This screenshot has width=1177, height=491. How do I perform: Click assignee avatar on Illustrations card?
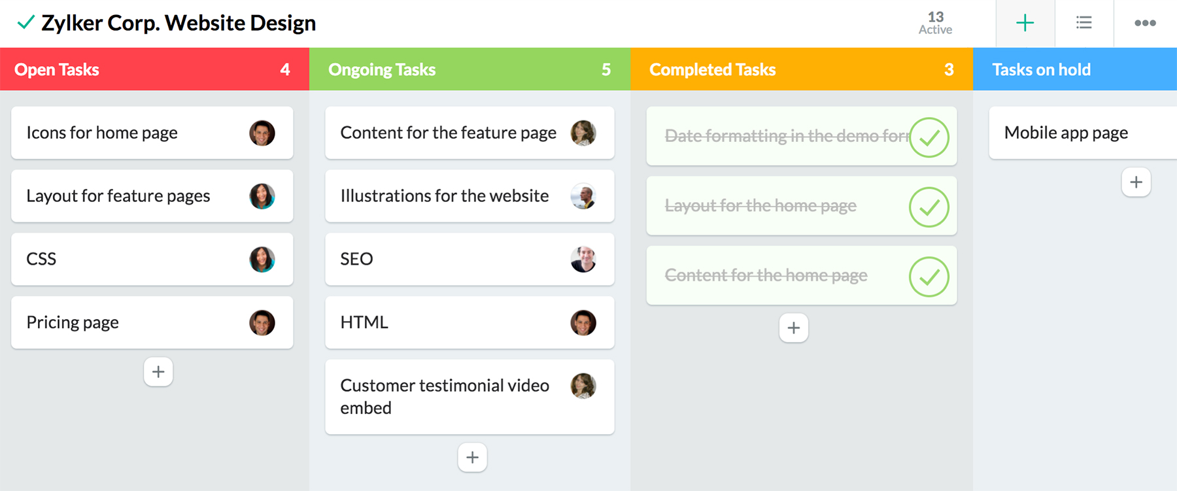pyautogui.click(x=583, y=196)
